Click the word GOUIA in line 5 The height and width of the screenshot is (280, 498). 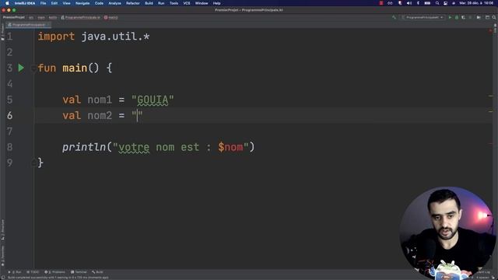(153, 100)
